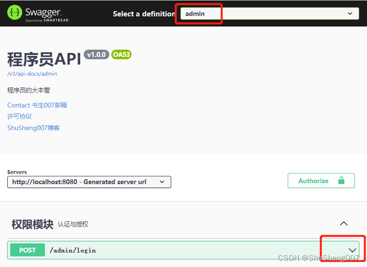Click the POST method badge

(x=28, y=250)
